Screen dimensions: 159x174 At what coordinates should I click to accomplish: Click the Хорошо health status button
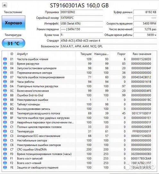(x=13, y=23)
